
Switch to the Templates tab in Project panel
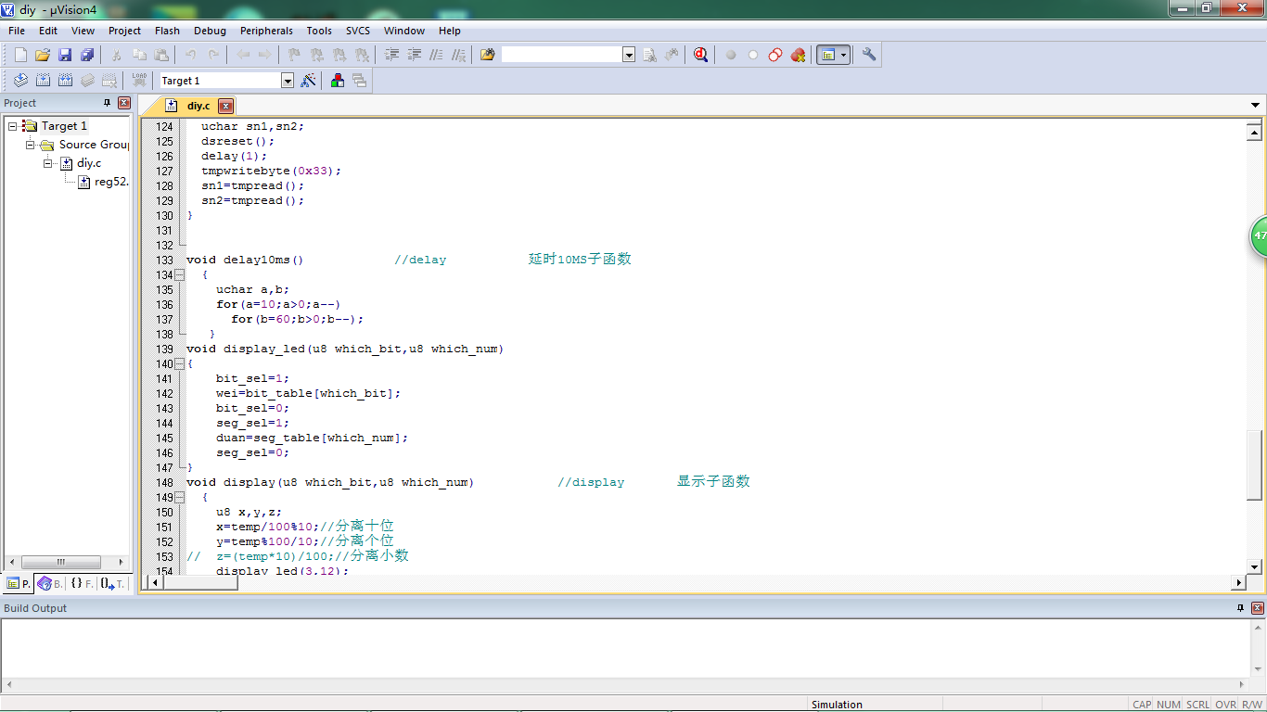(112, 584)
